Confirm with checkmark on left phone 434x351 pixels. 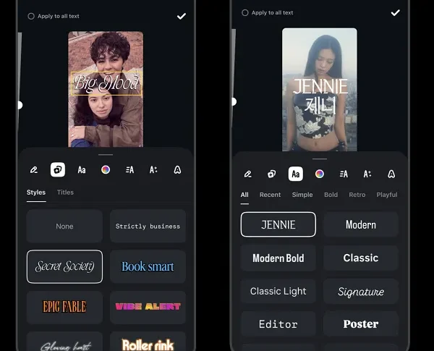181,15
